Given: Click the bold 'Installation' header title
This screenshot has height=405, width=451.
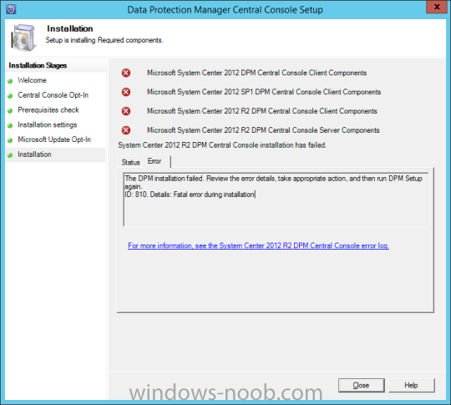Looking at the screenshot, I should pyautogui.click(x=70, y=28).
